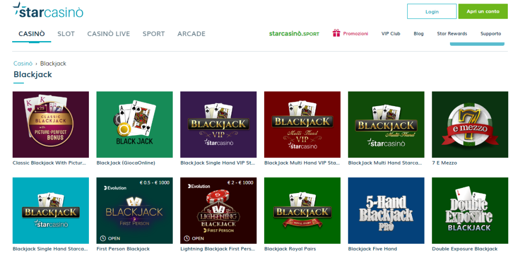
Task: Click the Evolution logo on First Person Blackjack
Action: coord(115,188)
